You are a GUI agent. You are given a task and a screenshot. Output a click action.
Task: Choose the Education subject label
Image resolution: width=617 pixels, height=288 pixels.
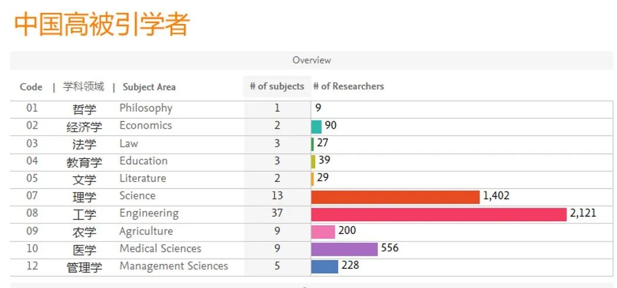144,161
